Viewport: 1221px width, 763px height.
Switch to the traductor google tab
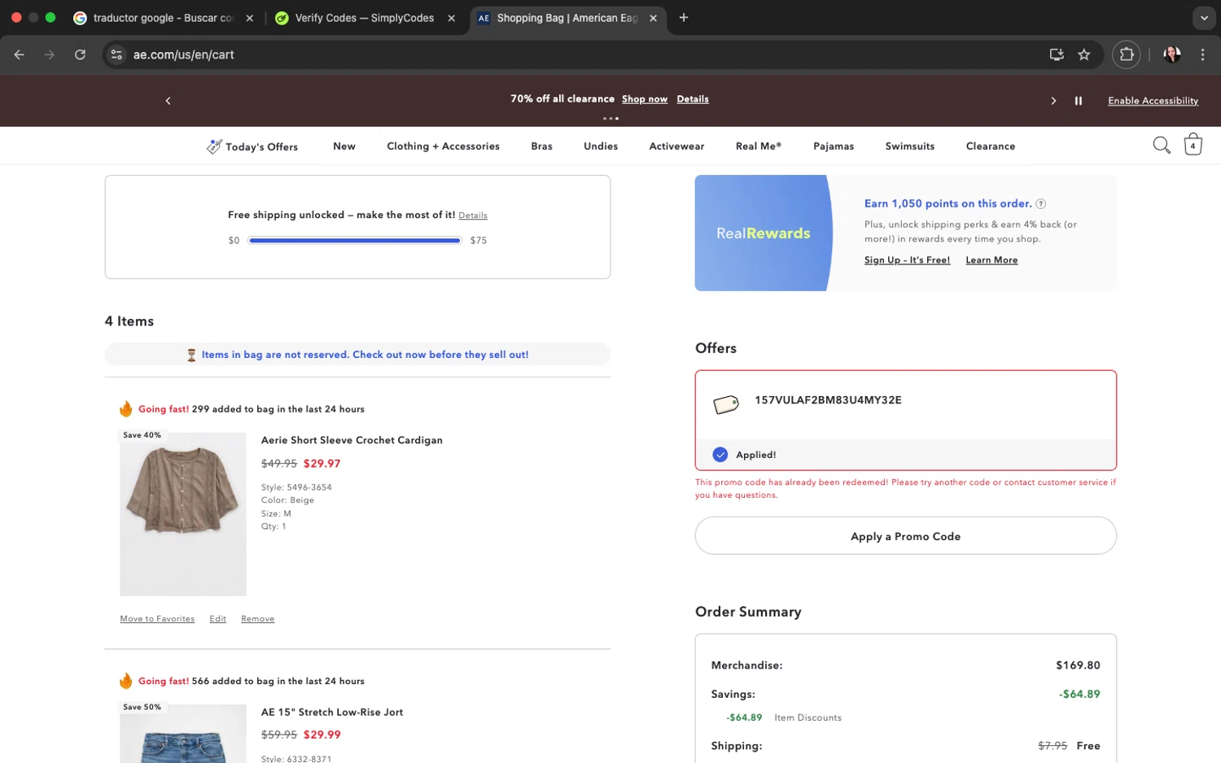(163, 18)
